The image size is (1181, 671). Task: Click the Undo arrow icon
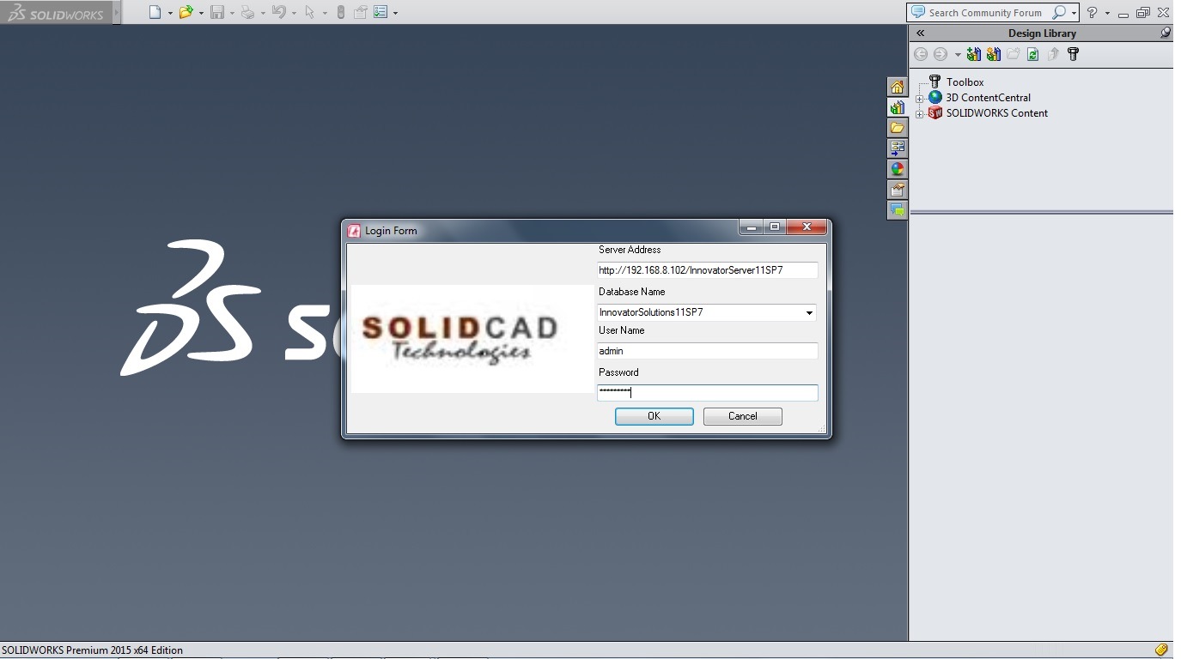(x=278, y=12)
